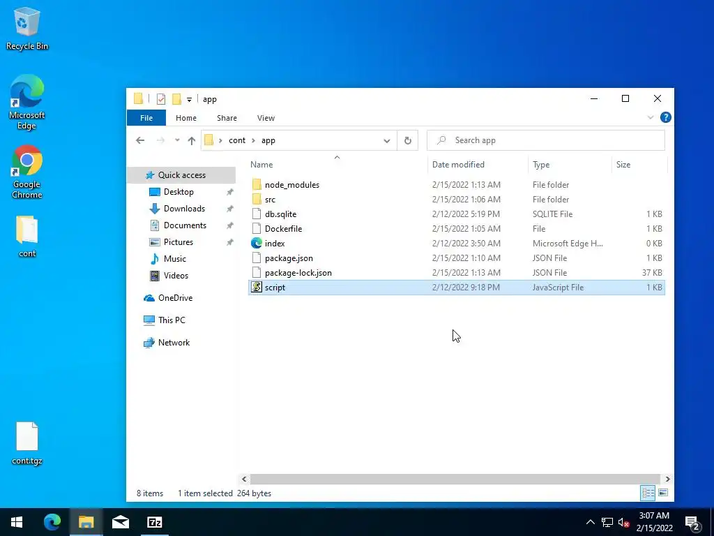Open Explorer help via the question mark icon
The image size is (714, 536).
click(665, 117)
